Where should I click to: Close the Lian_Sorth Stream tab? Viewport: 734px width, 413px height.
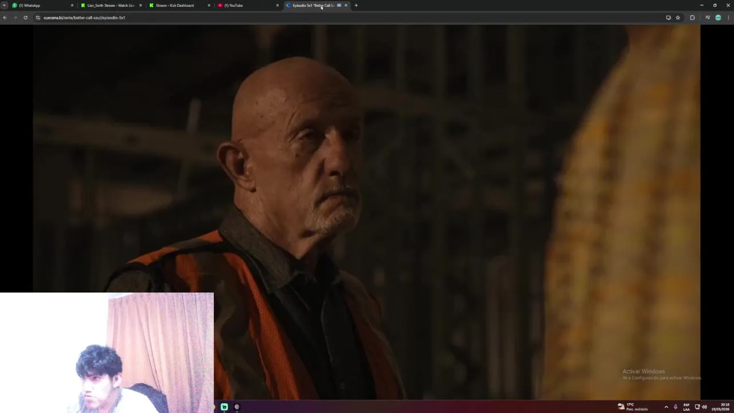click(x=140, y=5)
